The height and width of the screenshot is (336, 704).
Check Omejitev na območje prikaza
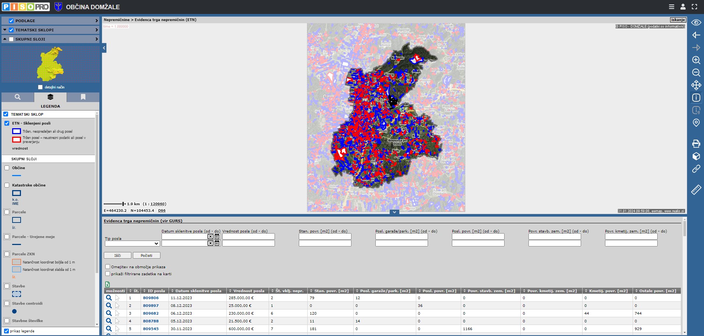click(108, 266)
